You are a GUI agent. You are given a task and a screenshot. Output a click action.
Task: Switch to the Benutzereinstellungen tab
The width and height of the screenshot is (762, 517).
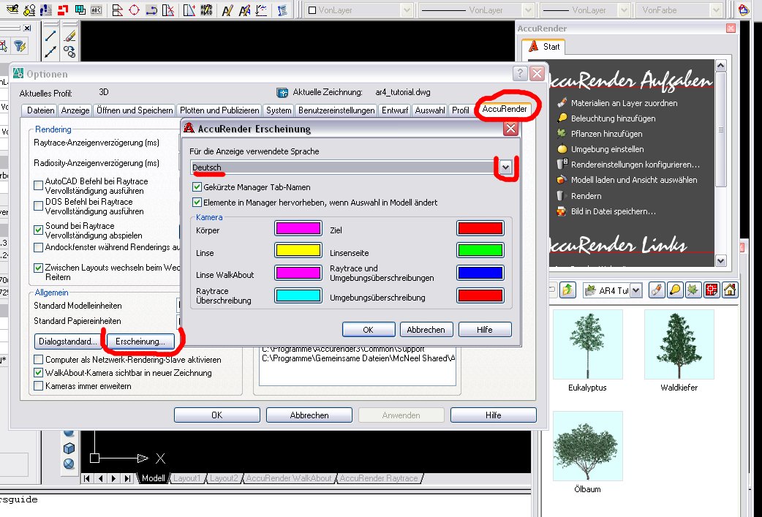(x=336, y=110)
